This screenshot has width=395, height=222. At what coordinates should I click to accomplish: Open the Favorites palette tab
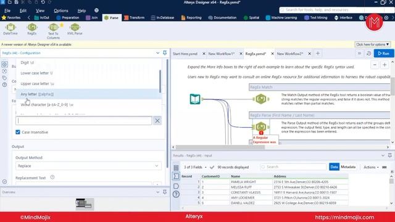coord(11,18)
